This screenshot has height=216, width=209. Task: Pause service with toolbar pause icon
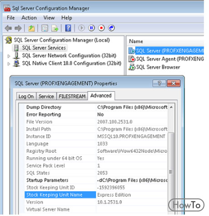tap(92, 28)
